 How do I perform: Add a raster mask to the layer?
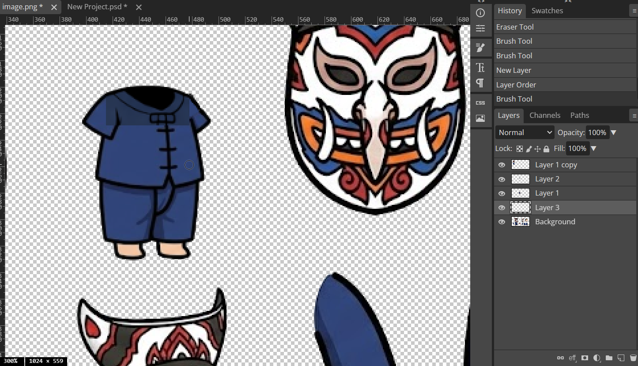tap(585, 358)
